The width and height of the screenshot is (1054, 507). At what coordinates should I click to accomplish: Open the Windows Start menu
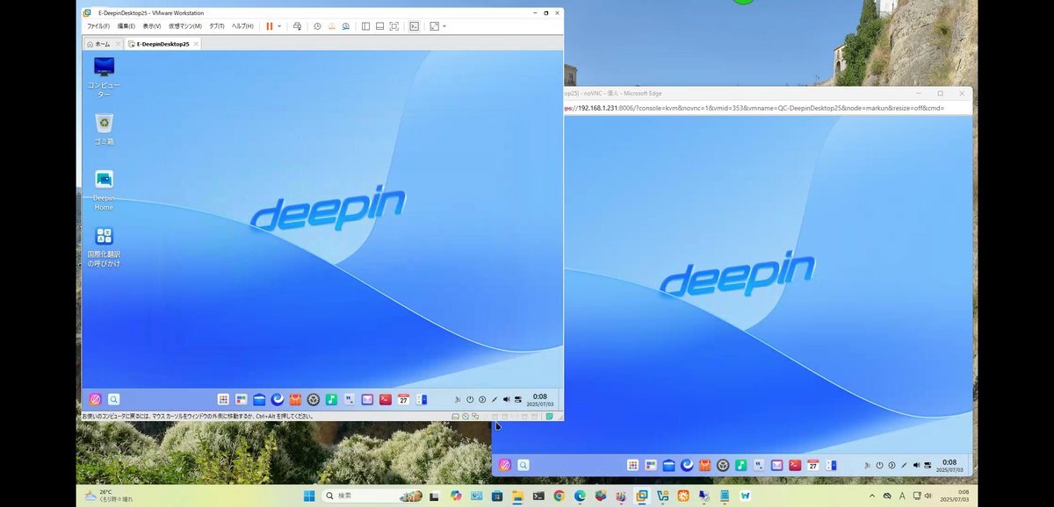coord(309,496)
